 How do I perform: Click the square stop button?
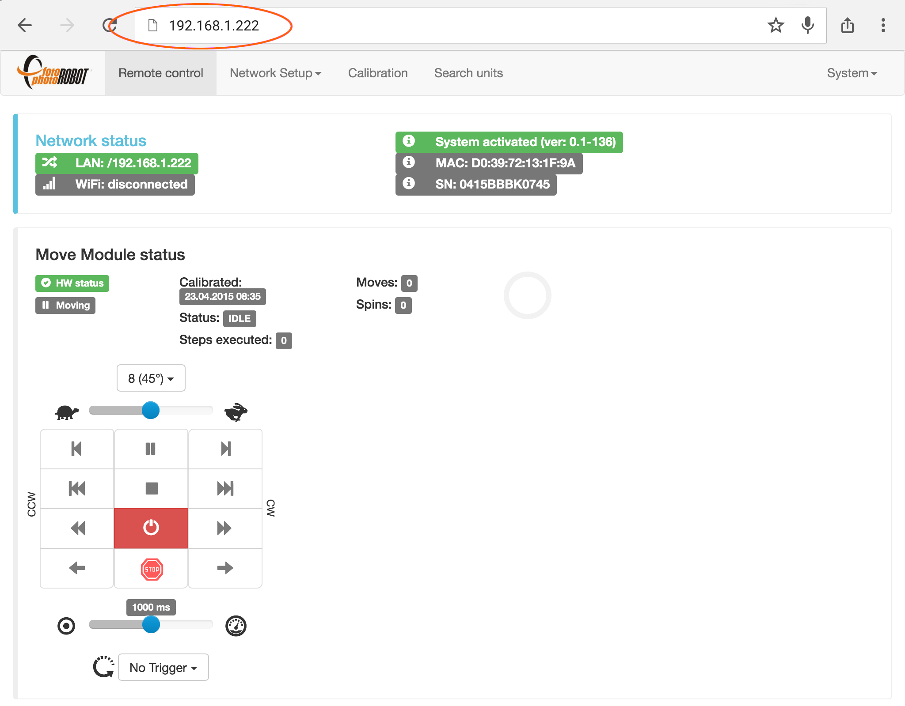(151, 489)
